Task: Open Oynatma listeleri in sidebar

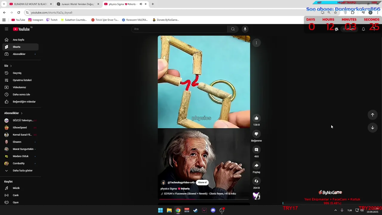Action: click(x=20, y=80)
